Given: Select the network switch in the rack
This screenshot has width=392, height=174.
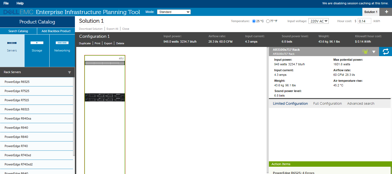Looking at the screenshot, I should click(105, 63).
